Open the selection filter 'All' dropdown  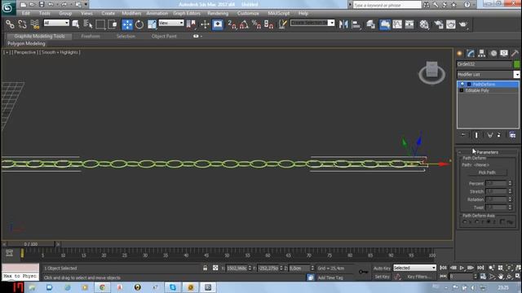56,23
